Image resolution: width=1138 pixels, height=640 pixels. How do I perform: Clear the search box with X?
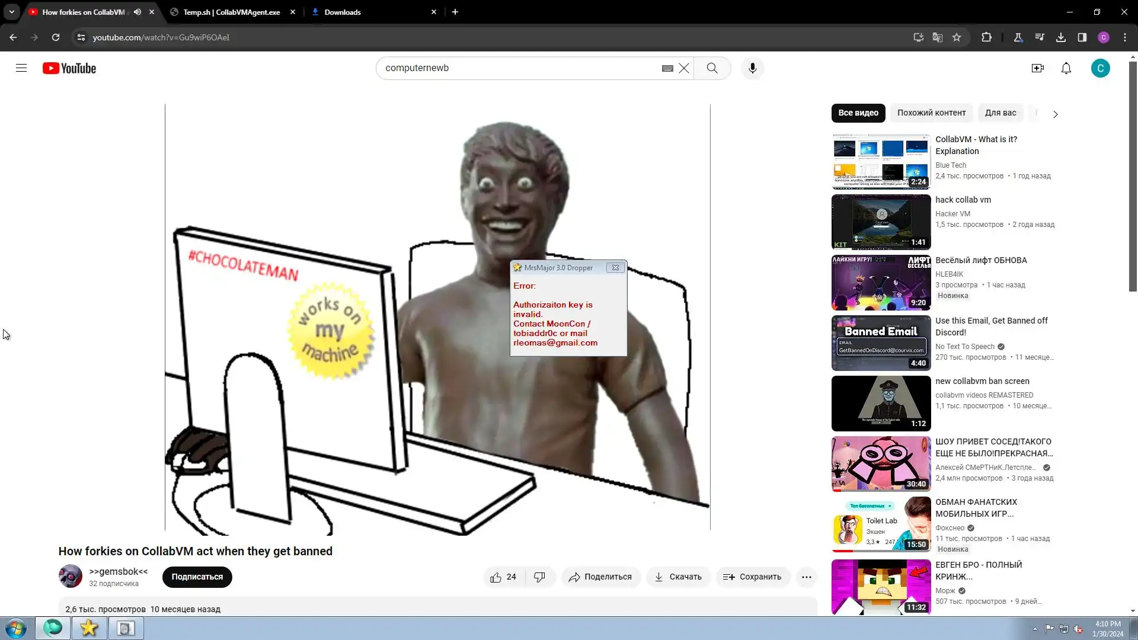point(684,68)
